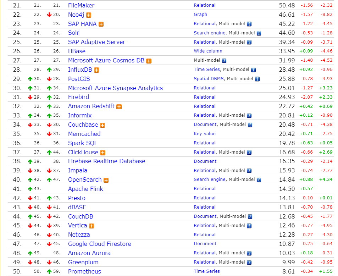Open the Prometheus database page
This screenshot has width=338, height=276.
84,271
